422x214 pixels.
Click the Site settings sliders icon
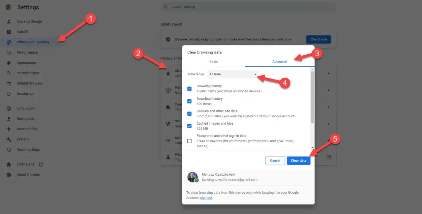(168, 140)
